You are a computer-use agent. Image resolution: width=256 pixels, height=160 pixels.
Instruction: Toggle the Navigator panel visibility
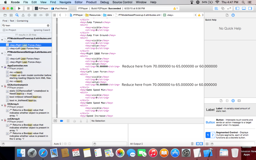click(x=237, y=8)
